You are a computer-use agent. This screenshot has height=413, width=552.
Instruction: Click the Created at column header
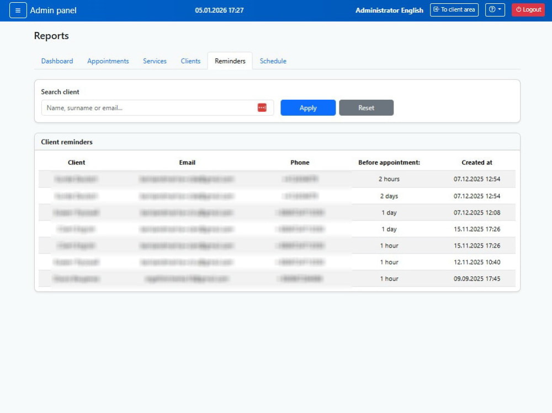(x=477, y=163)
